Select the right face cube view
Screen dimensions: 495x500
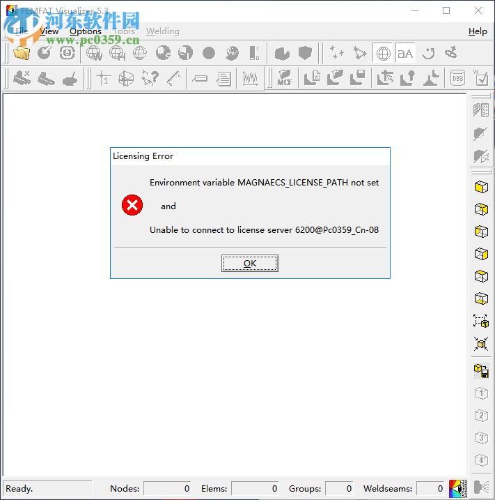(481, 254)
